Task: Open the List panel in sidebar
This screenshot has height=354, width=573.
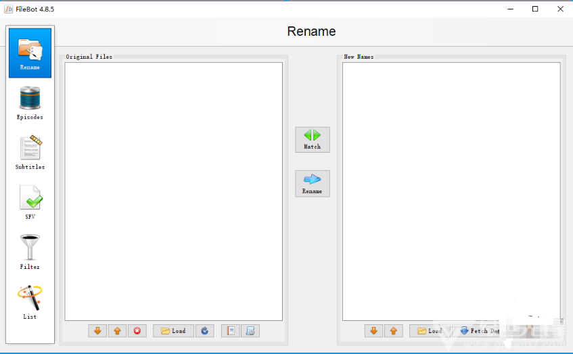Action: 30,302
